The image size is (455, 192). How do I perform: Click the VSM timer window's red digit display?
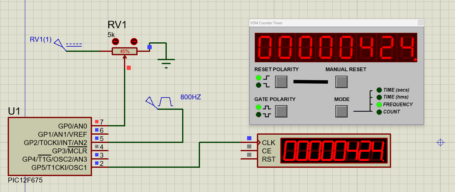pos(336,48)
